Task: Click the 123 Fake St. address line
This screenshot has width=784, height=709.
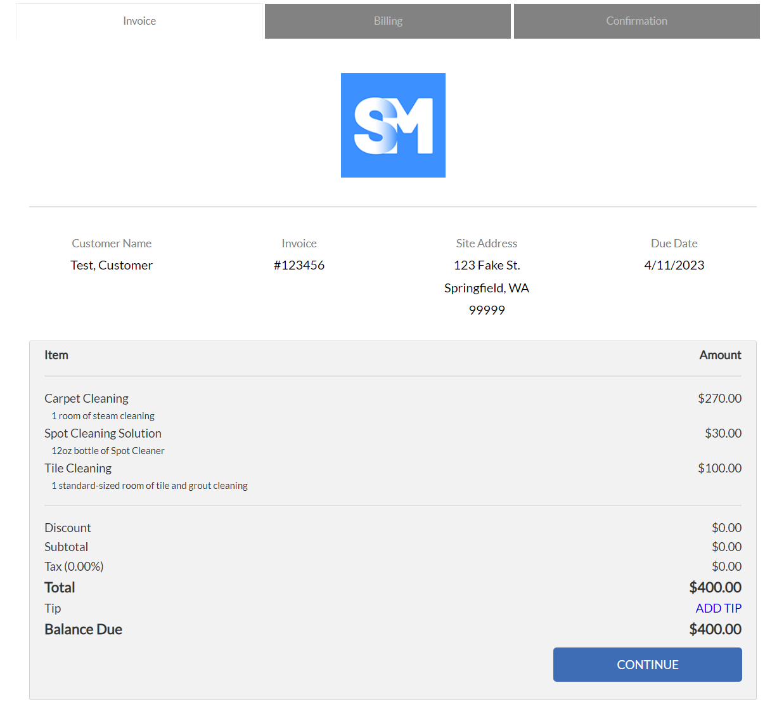Action: [487, 265]
